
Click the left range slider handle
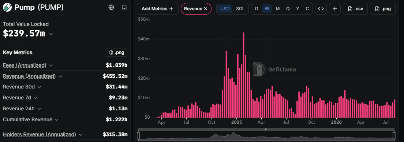tap(138, 135)
